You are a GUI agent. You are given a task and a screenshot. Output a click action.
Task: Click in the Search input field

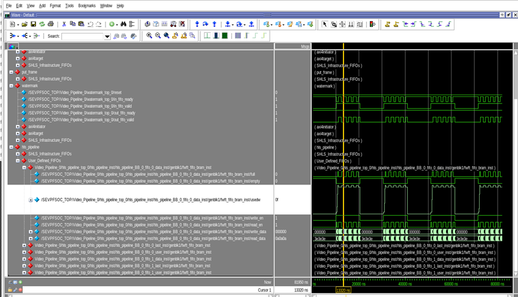pyautogui.click(x=83, y=36)
